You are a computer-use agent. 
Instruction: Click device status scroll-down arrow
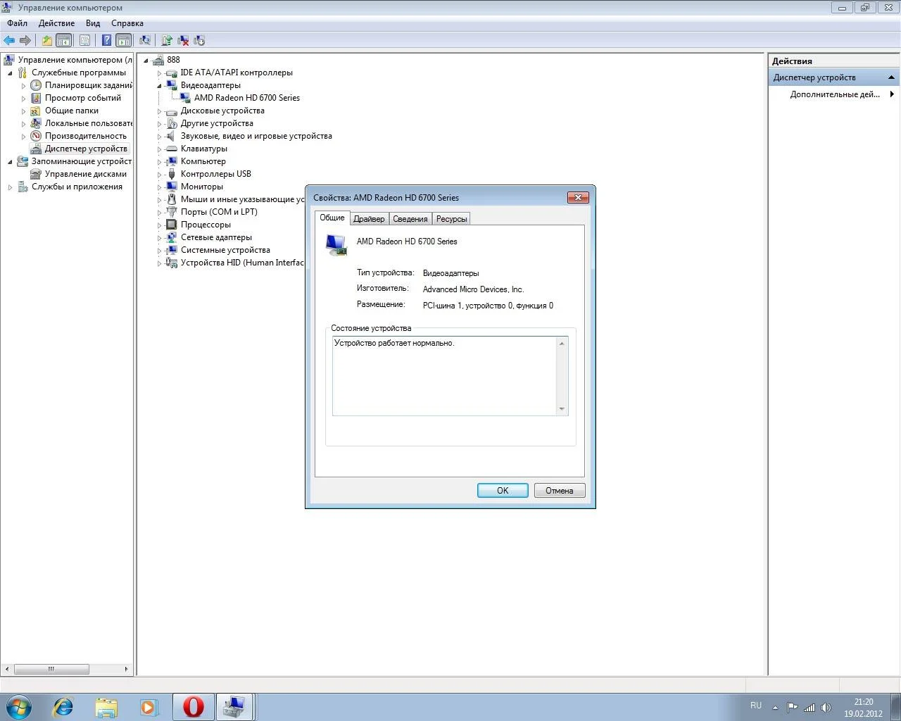[x=562, y=409]
